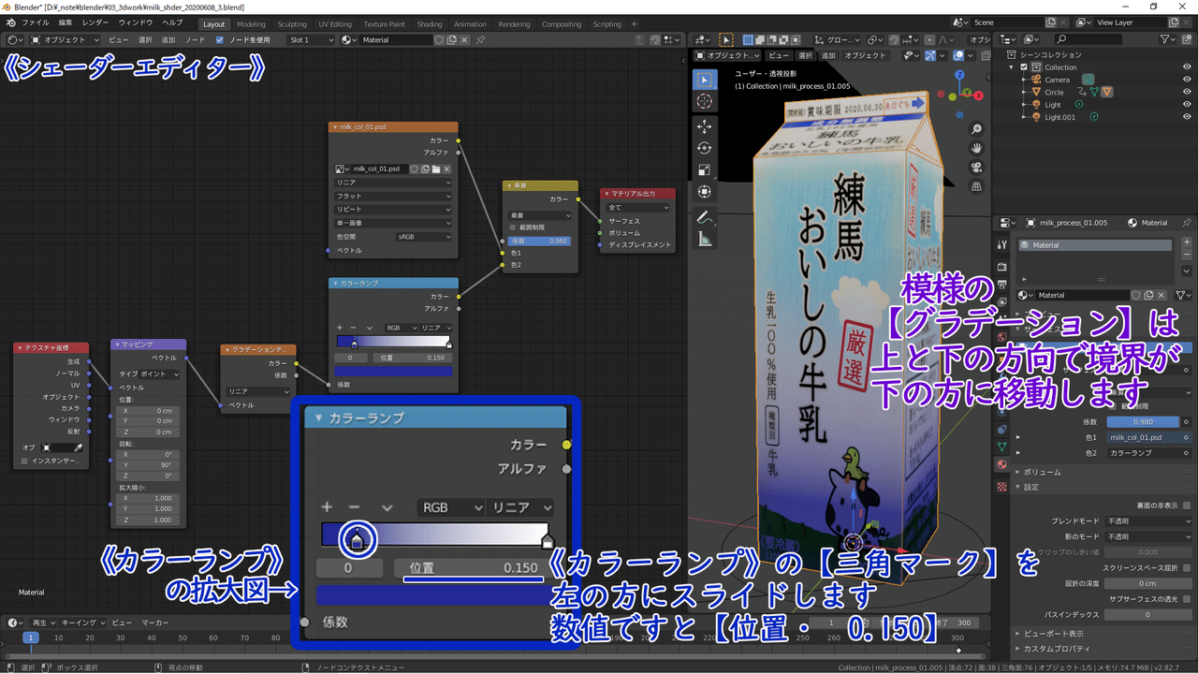This screenshot has width=1198, height=674.
Task: Switch to the Shading workspace tab
Action: 430,24
